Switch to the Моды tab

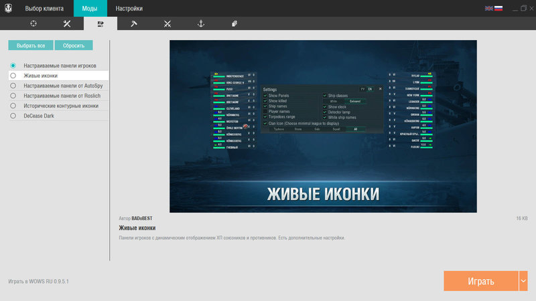pyautogui.click(x=90, y=8)
